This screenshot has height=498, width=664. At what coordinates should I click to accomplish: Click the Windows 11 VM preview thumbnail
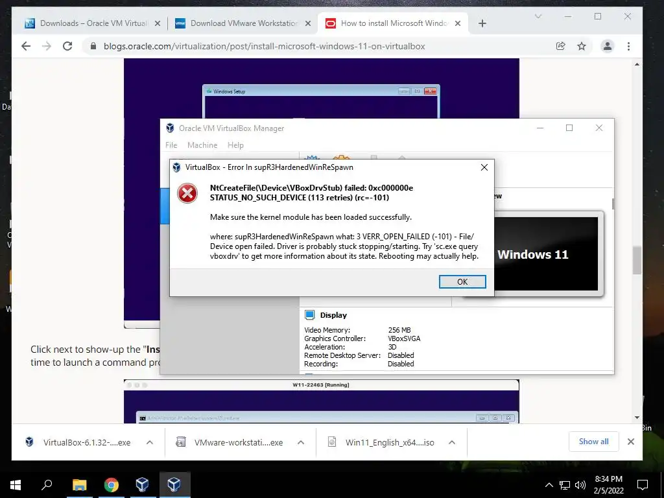pos(546,254)
